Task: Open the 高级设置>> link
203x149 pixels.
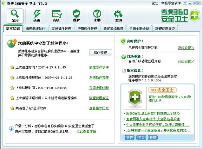Action: (x=186, y=48)
